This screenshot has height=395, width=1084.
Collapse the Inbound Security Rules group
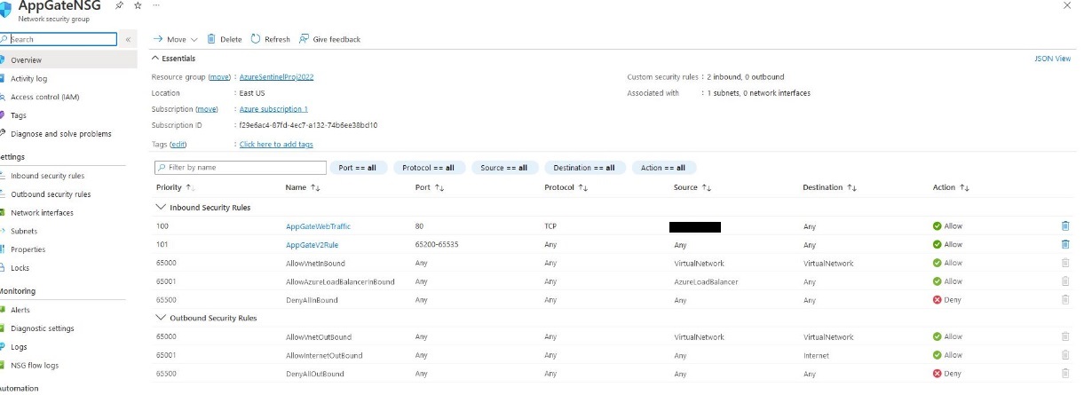click(x=161, y=208)
